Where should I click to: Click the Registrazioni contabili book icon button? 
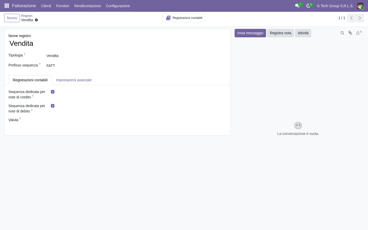184,18
